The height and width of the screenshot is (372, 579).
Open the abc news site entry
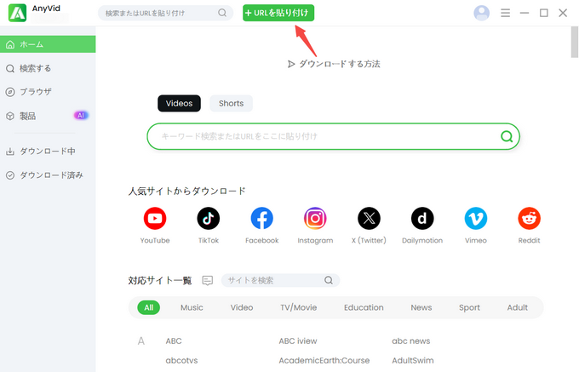pyautogui.click(x=411, y=341)
